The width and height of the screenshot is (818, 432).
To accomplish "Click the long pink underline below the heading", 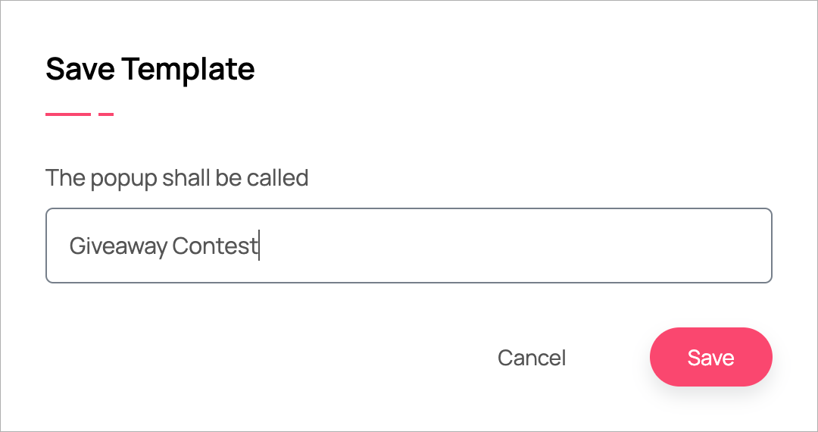I will pos(68,114).
